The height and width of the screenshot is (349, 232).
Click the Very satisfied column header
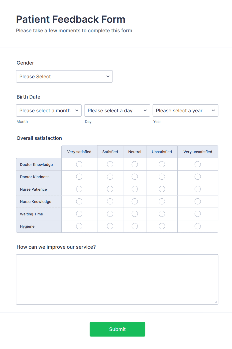(79, 152)
